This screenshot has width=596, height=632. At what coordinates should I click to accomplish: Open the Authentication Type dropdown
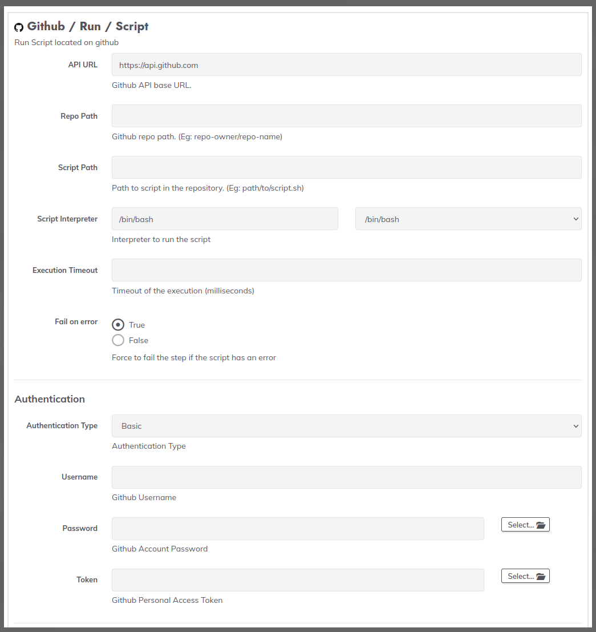tap(347, 426)
